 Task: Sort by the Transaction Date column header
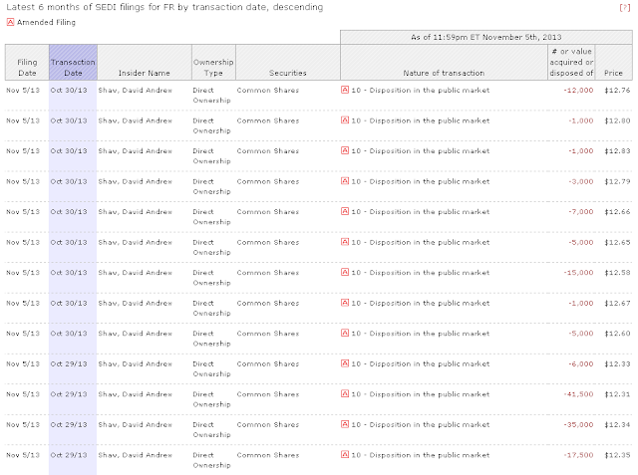72,66
